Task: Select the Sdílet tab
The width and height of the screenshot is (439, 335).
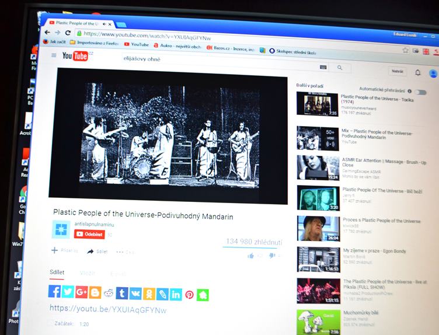Action: tap(57, 272)
